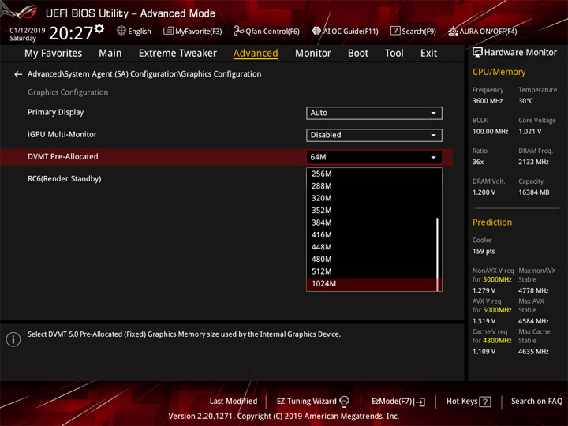Viewport: 568px width, 426px height.
Task: Click the EzMode exit arrow icon
Action: [420, 402]
